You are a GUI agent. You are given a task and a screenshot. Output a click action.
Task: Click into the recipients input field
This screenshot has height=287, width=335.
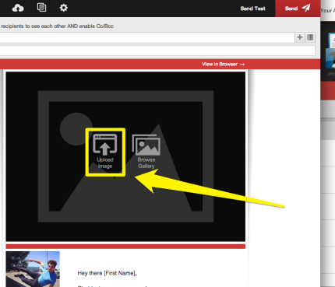coord(147,37)
